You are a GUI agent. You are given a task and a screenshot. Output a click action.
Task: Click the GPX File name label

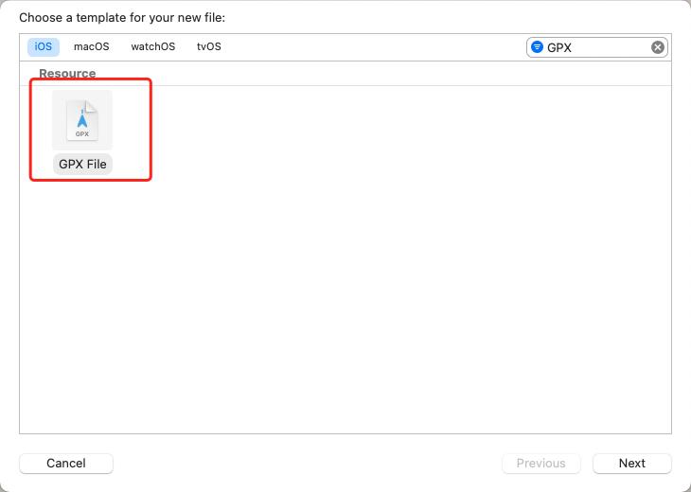82,164
